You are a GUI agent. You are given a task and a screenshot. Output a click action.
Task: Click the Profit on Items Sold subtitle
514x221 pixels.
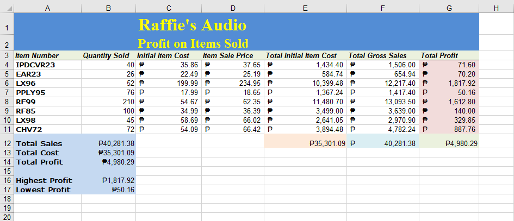tap(193, 43)
